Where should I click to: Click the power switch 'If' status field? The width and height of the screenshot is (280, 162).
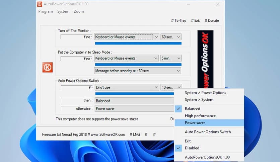click(x=77, y=88)
